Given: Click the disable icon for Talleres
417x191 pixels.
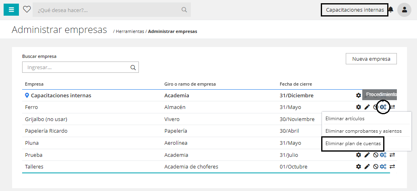Looking at the screenshot, I should tap(376, 166).
